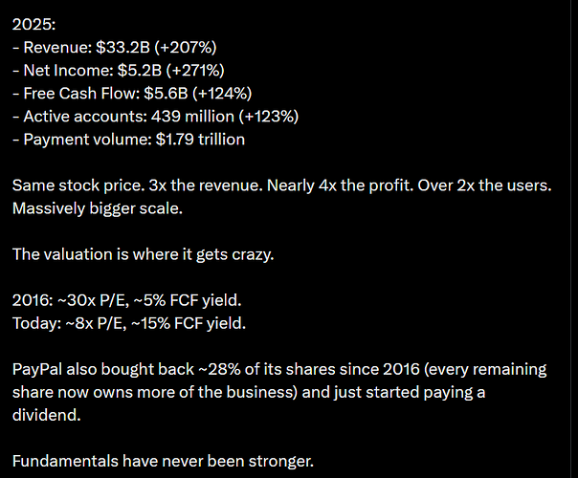578x478 pixels.
Task: Click the '+207%' revenue growth figure
Action: tap(186, 48)
